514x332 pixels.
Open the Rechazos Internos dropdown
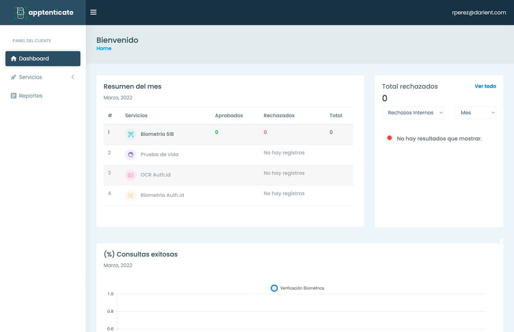[x=413, y=113]
